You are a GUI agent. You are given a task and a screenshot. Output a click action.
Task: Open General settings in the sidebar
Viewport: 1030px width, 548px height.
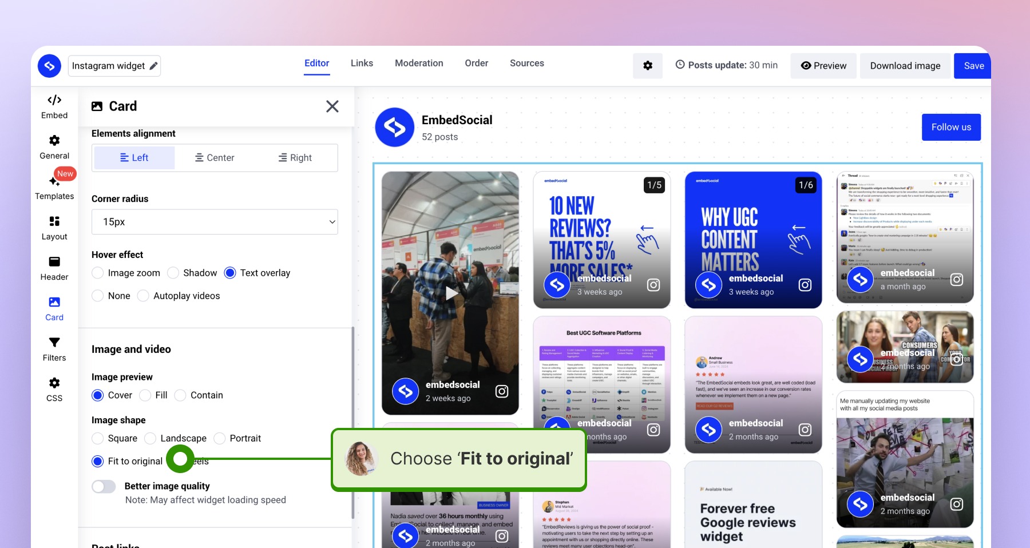click(54, 148)
